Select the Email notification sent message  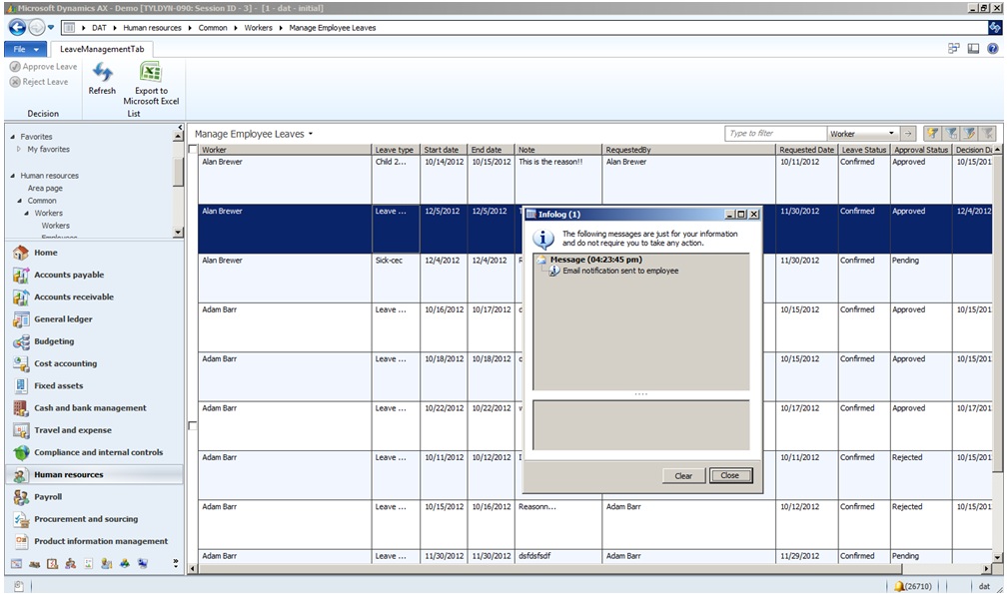(620, 271)
